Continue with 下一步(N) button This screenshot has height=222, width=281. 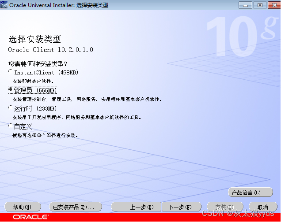point(182,207)
